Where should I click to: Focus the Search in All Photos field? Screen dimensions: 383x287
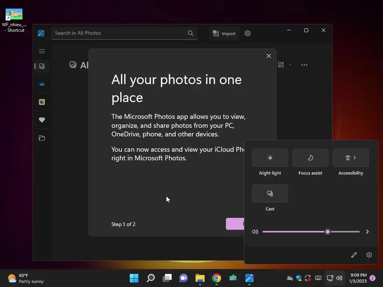tap(124, 33)
